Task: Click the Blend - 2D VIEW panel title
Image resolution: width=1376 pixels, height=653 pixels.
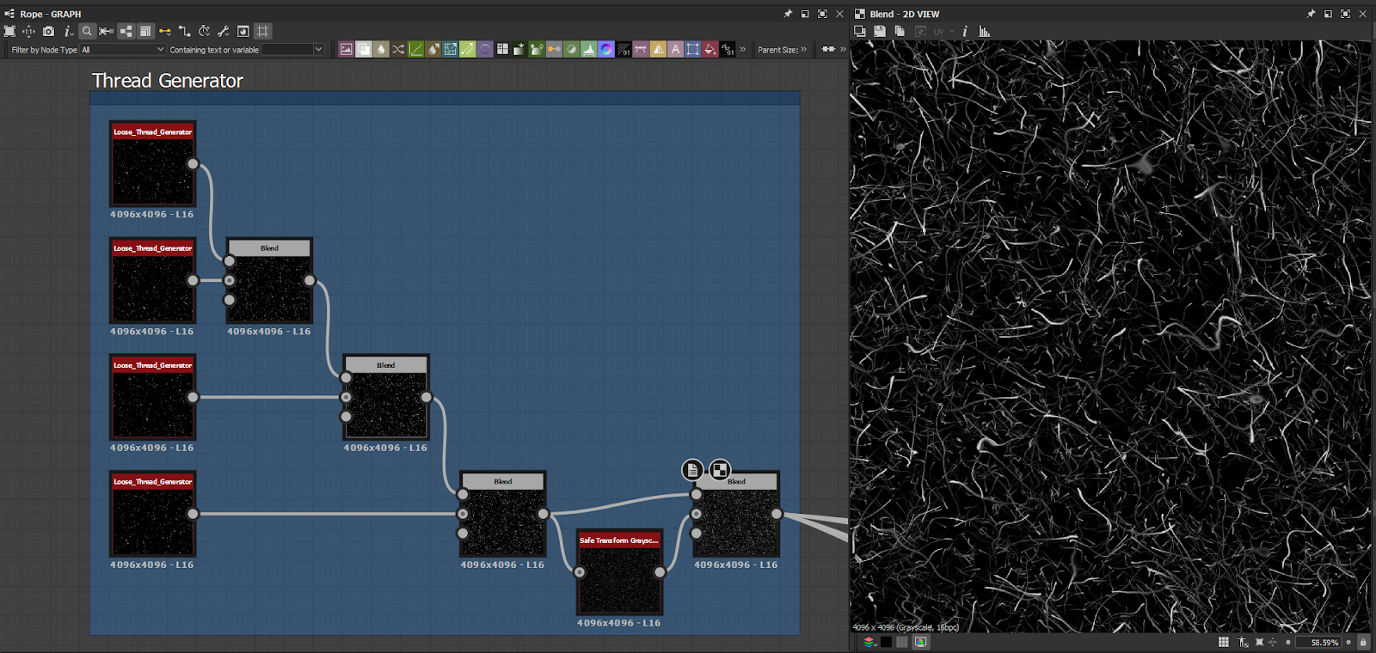Action: pos(904,14)
